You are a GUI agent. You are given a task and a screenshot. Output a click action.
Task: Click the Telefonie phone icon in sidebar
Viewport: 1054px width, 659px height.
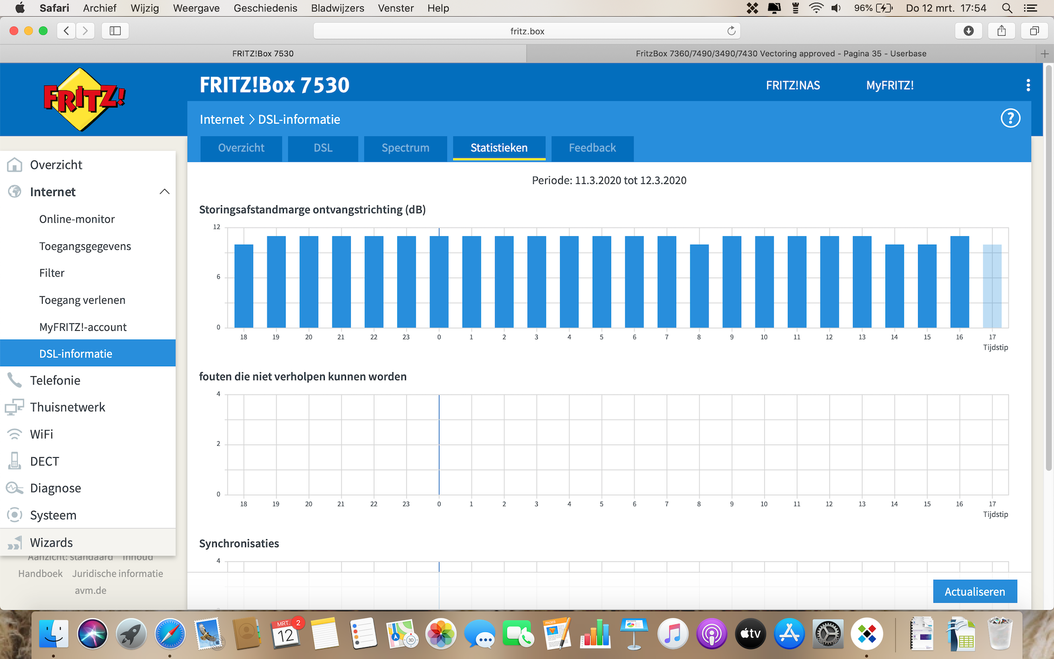point(15,380)
